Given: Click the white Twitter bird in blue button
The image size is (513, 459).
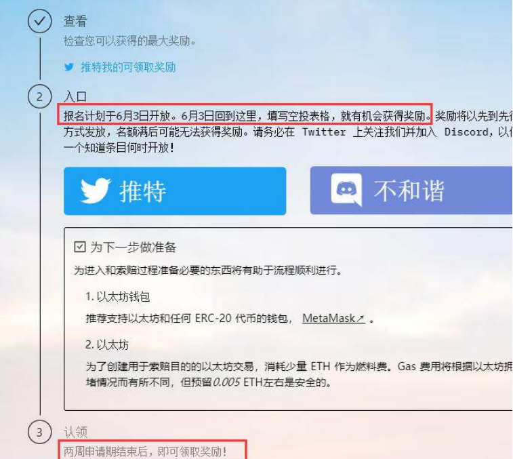Looking at the screenshot, I should tap(95, 191).
